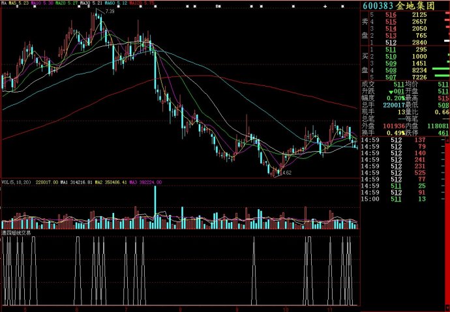This screenshot has width=450, height=312.
Task: Click the MA2 350486.41 volume label
Action: [110, 182]
